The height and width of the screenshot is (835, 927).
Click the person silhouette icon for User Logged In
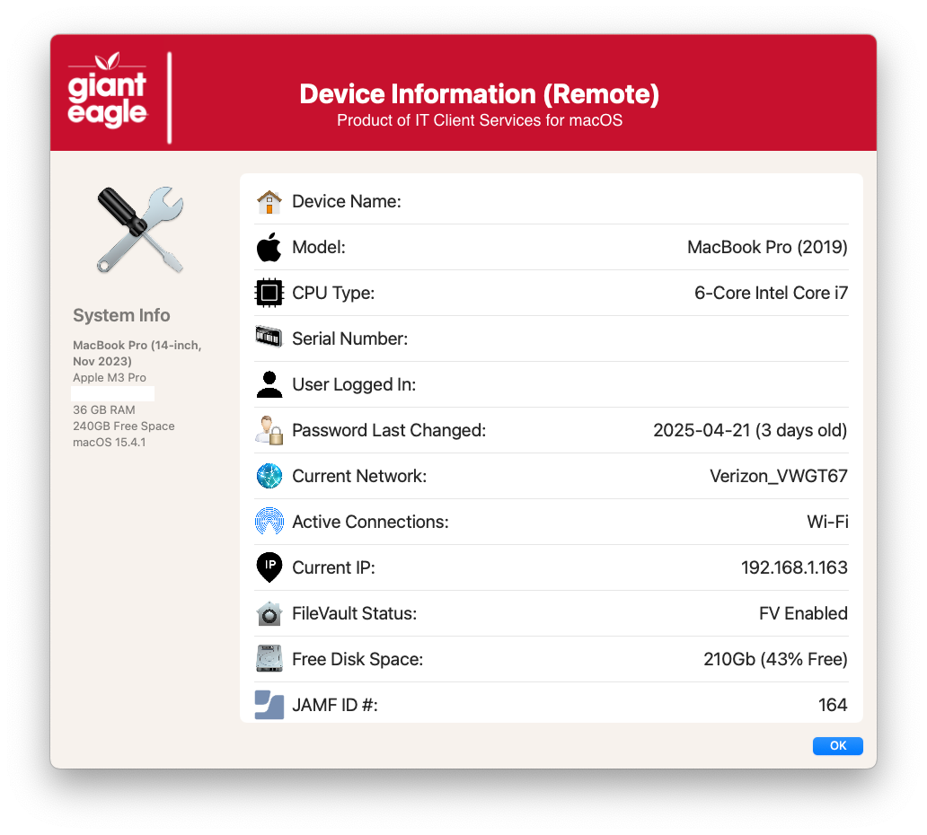pos(269,384)
